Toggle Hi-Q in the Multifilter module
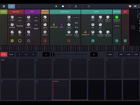This screenshot has height=105, width=140. click(76, 27)
